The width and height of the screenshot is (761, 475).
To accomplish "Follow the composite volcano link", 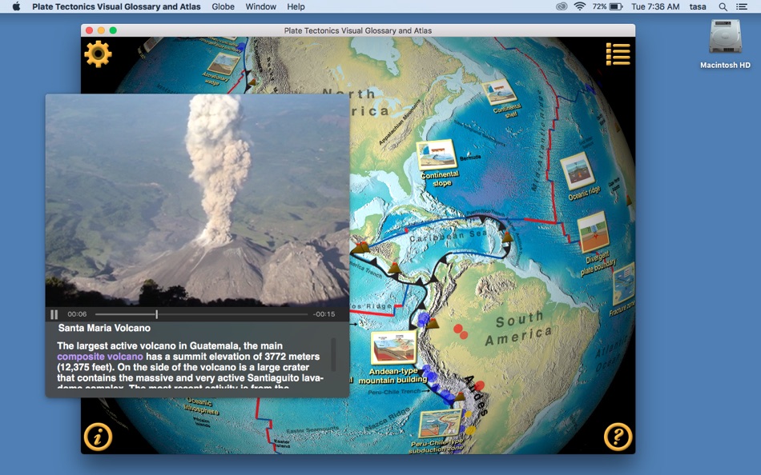I will point(100,357).
